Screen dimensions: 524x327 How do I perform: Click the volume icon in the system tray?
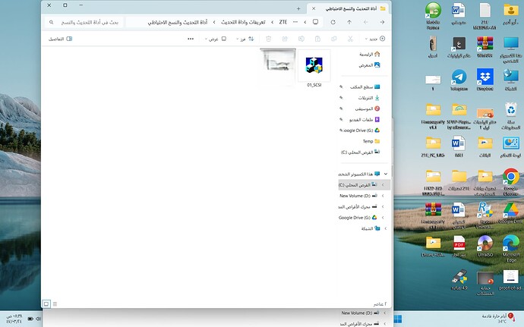click(38, 319)
